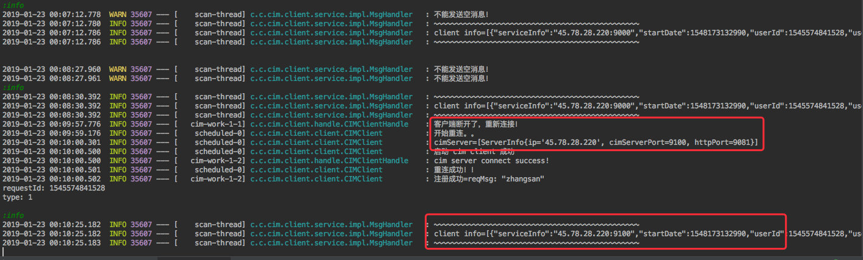The image size is (863, 260).
Task: Click the c.c.cim.client.client.CIMClient logger at 00:09:59.176
Action: click(x=316, y=133)
